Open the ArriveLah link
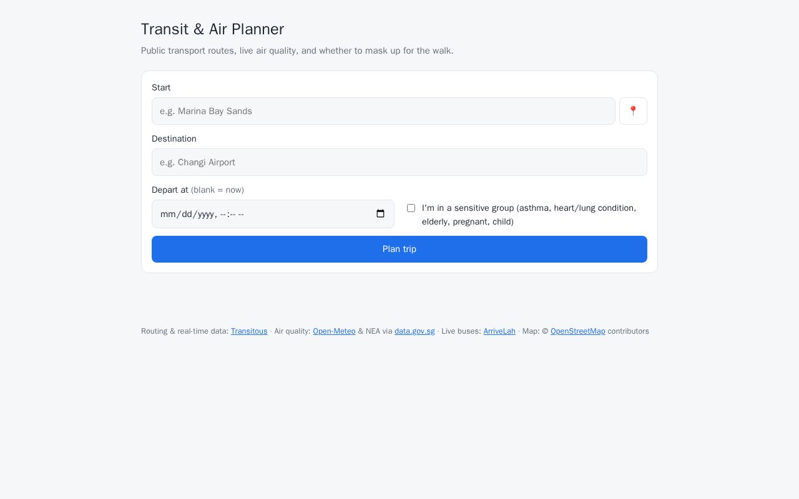799x499 pixels. [x=499, y=331]
